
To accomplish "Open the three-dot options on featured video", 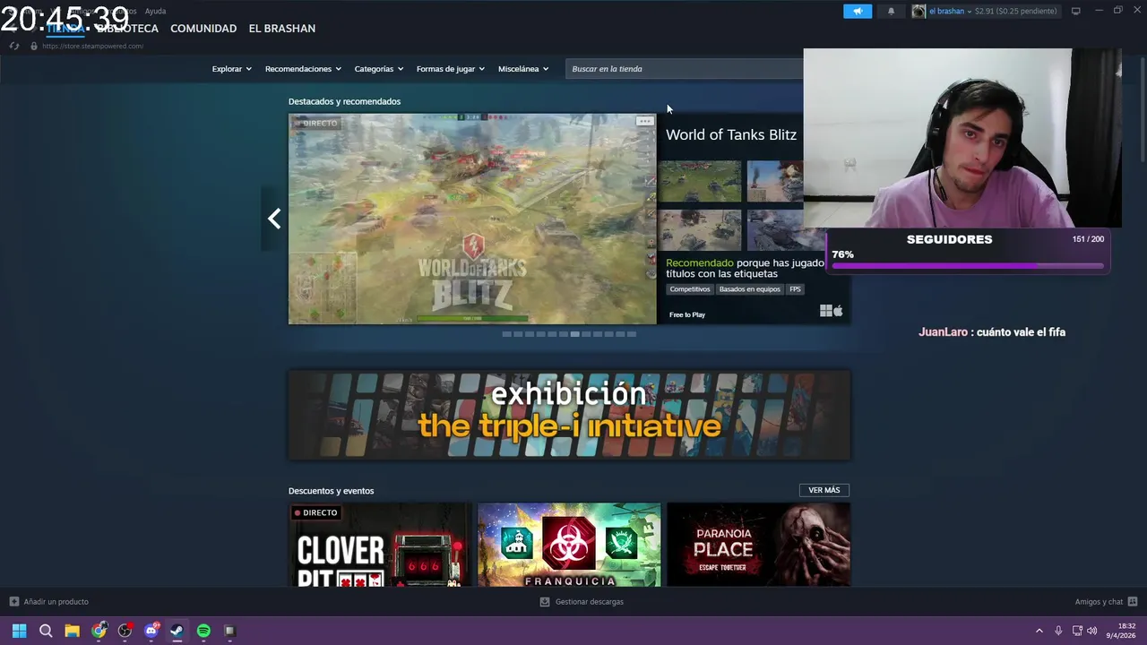I will pyautogui.click(x=644, y=121).
